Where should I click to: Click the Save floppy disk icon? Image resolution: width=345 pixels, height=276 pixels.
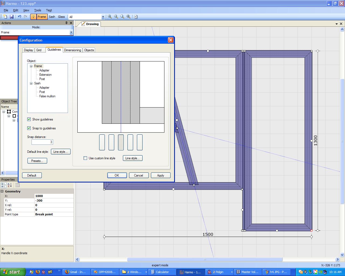click(x=12, y=17)
